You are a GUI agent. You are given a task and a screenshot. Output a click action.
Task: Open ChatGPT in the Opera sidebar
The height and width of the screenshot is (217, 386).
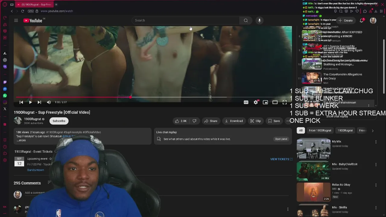[x=5, y=60]
